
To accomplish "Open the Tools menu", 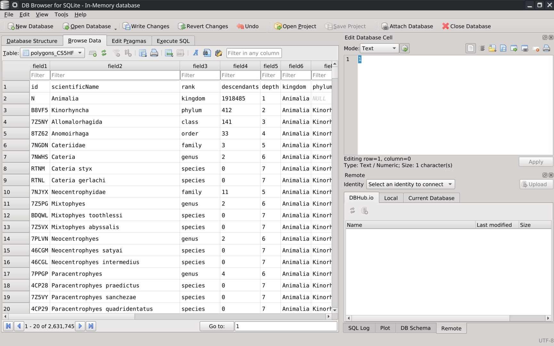I will [61, 14].
